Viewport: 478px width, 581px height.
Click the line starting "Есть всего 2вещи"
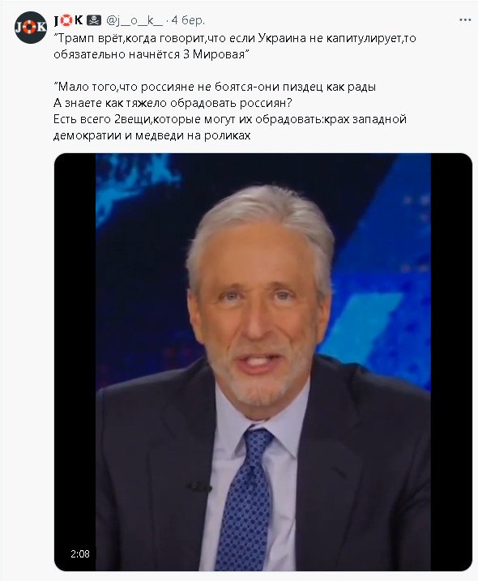click(230, 119)
